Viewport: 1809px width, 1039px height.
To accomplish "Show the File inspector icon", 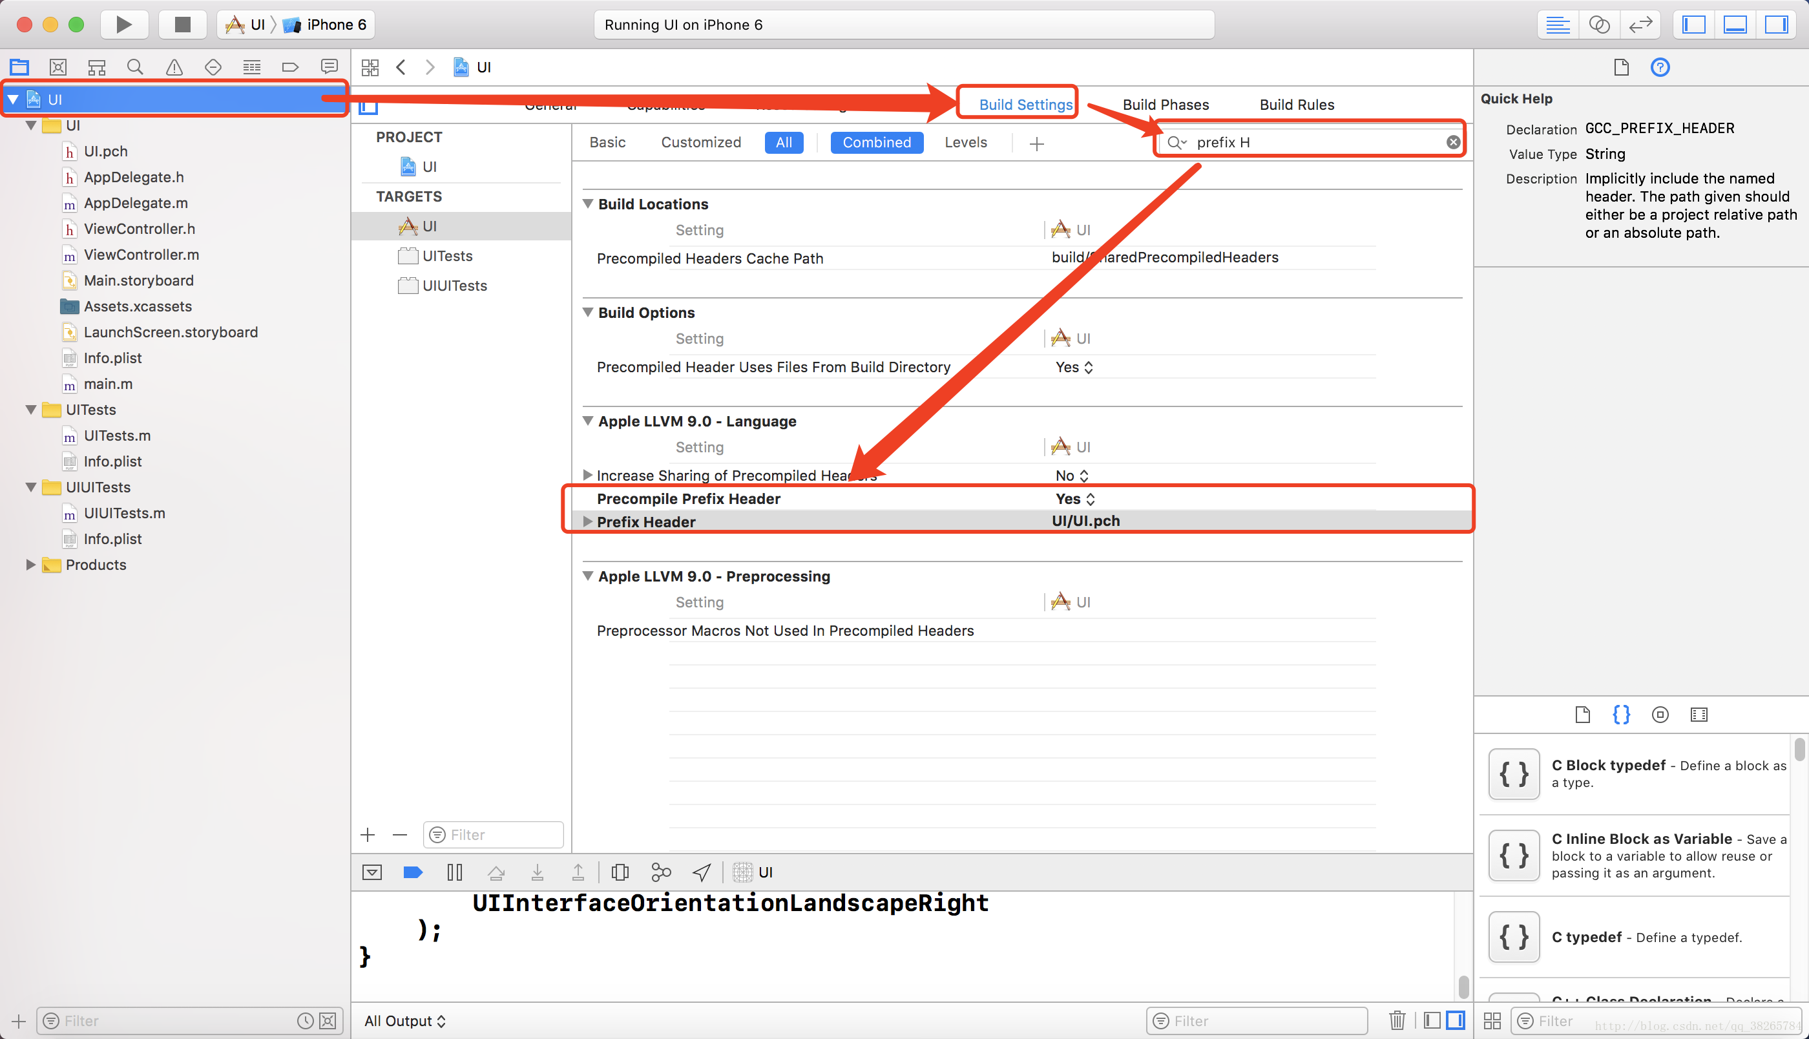I will (1622, 67).
